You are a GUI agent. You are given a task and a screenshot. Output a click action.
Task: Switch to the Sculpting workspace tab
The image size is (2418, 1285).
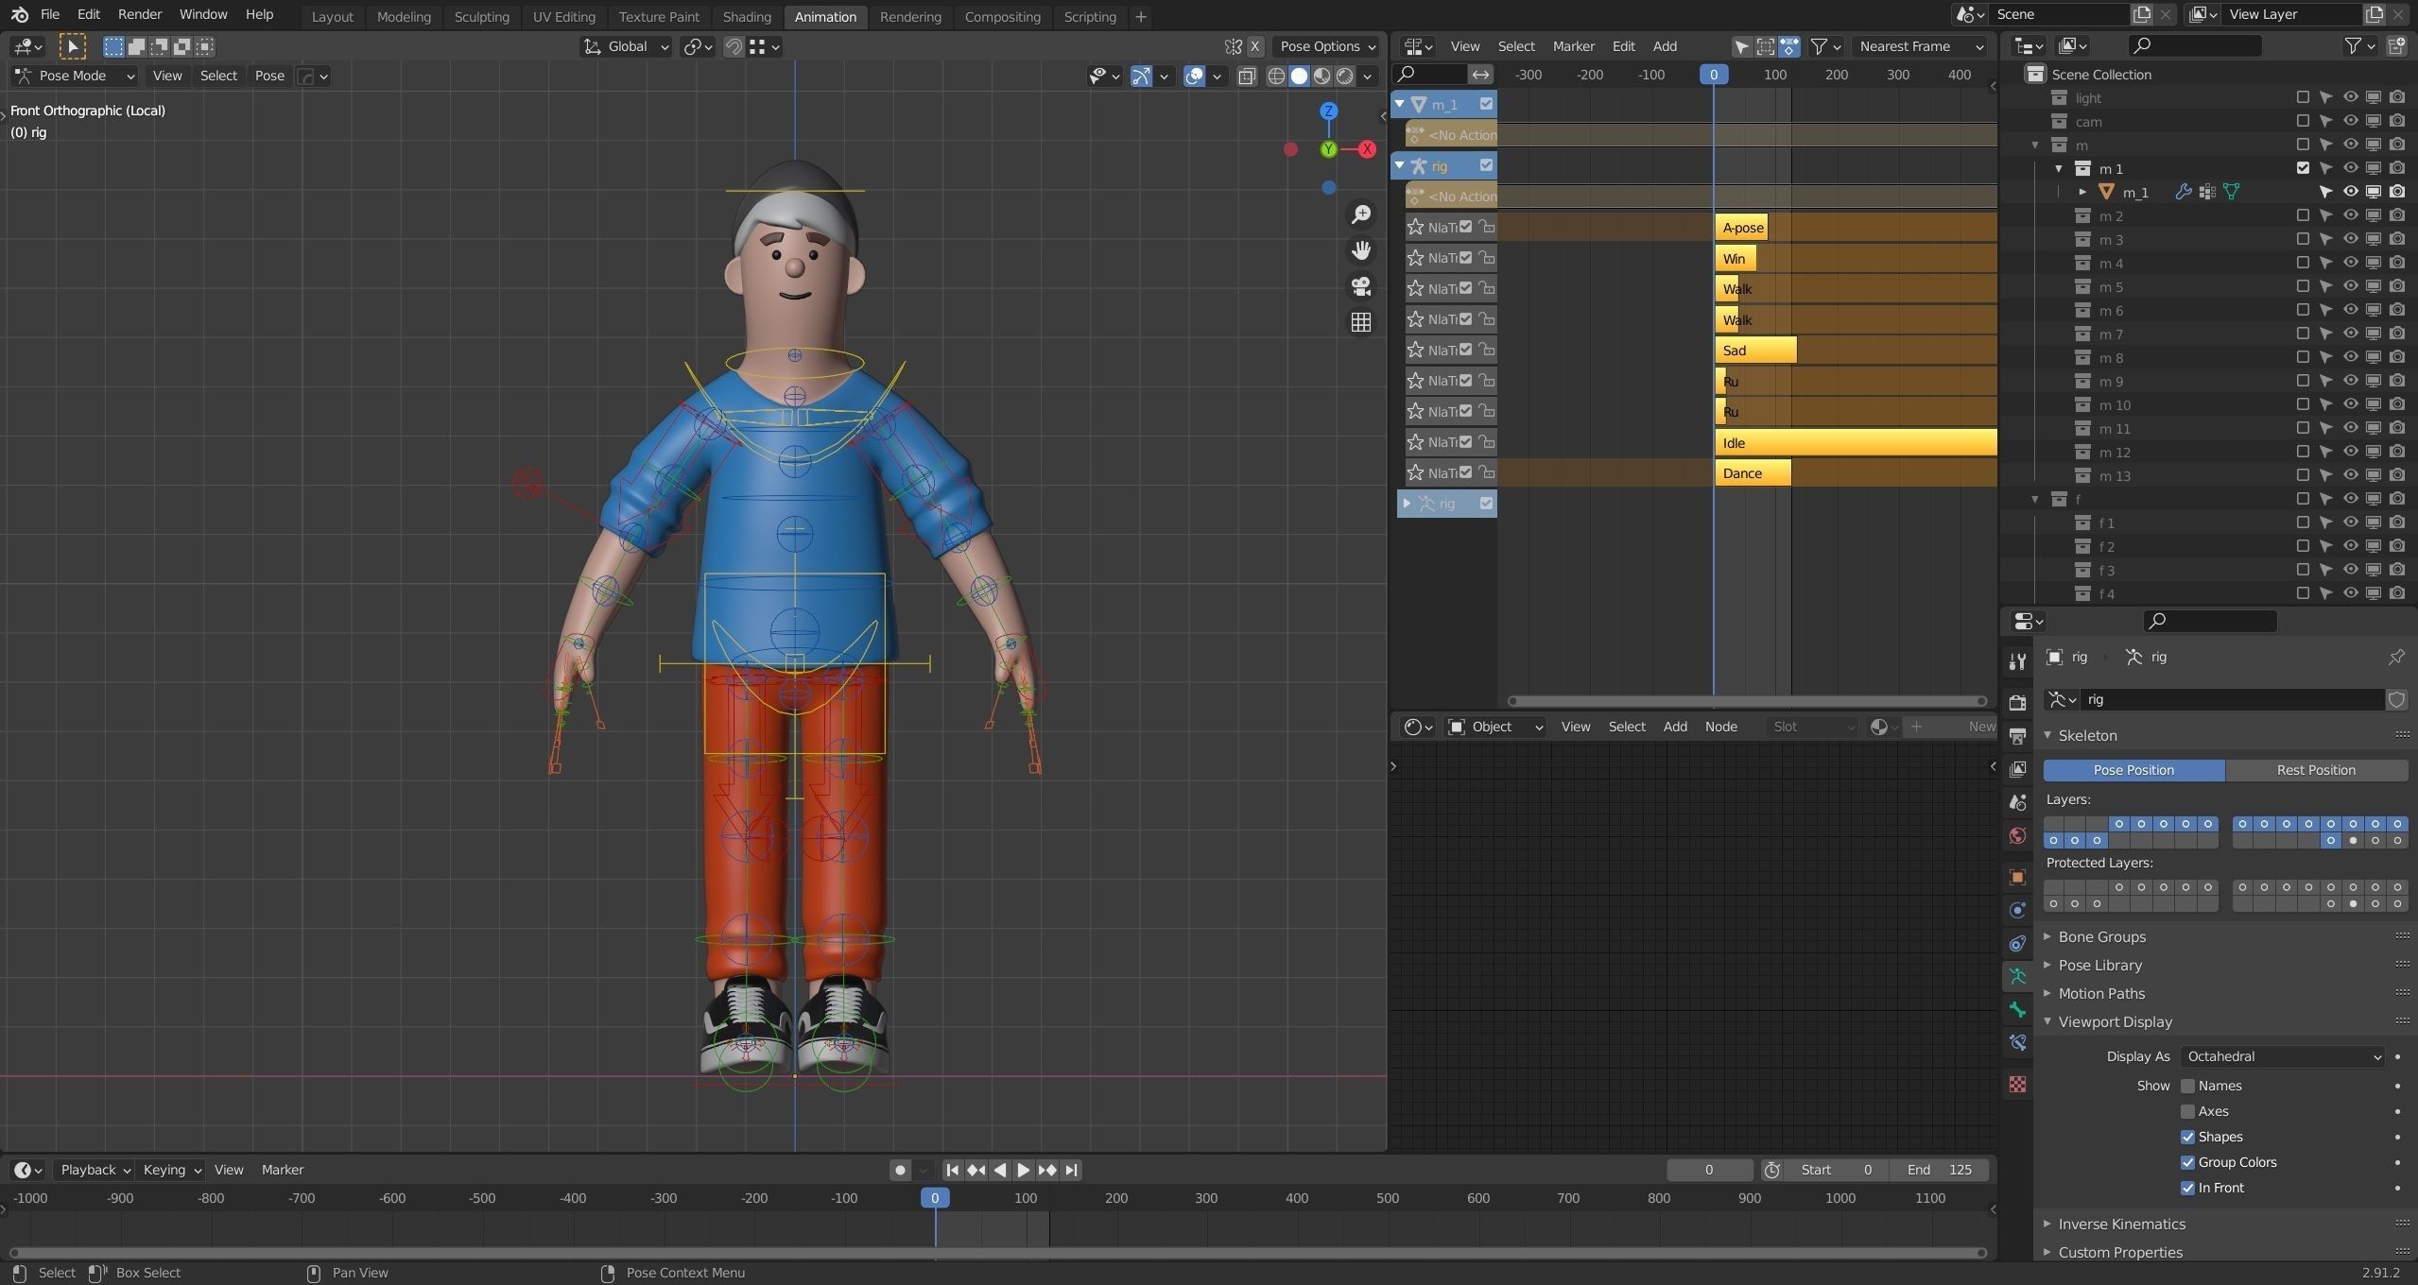coord(481,16)
